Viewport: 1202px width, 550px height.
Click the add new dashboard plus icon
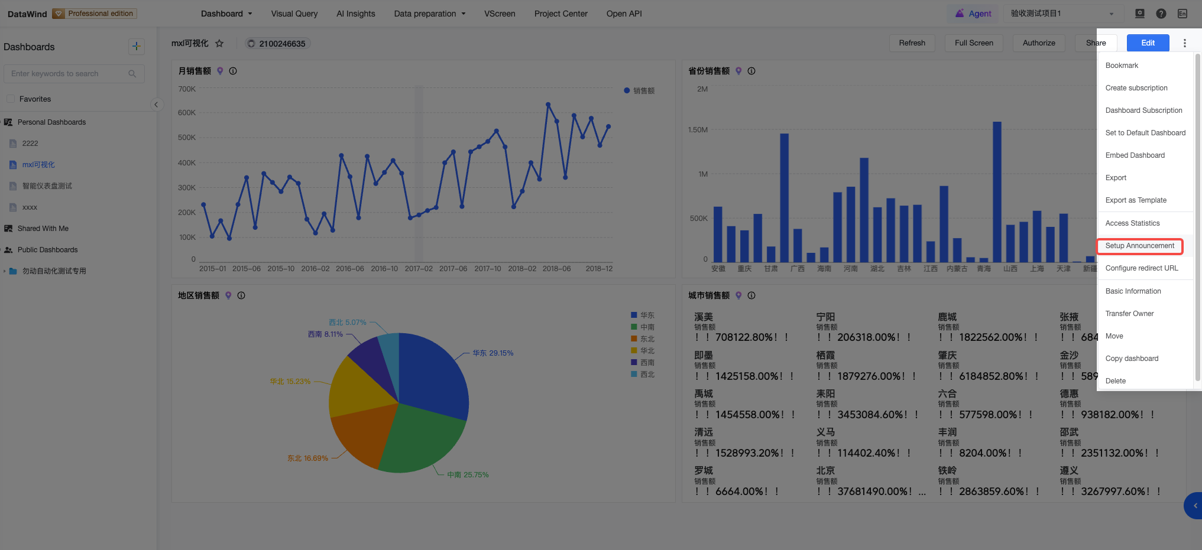pyautogui.click(x=137, y=46)
